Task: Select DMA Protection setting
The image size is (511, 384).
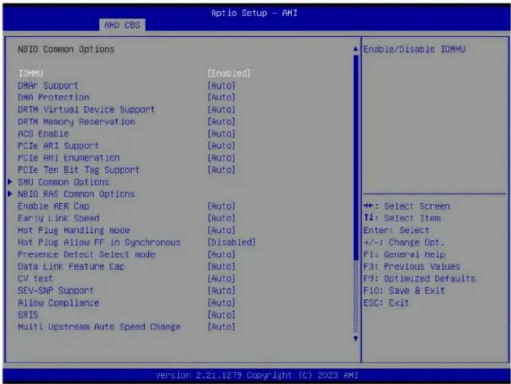Action: (53, 98)
